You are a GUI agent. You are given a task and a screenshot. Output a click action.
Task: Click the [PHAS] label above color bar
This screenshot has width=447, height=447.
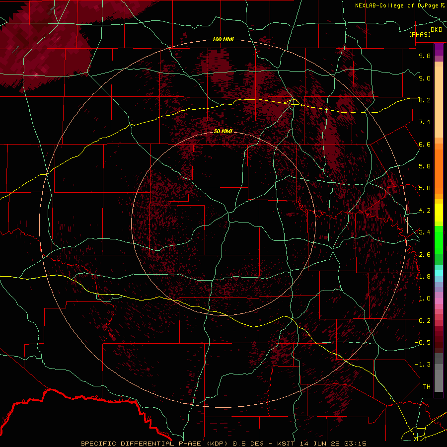[x=420, y=35]
